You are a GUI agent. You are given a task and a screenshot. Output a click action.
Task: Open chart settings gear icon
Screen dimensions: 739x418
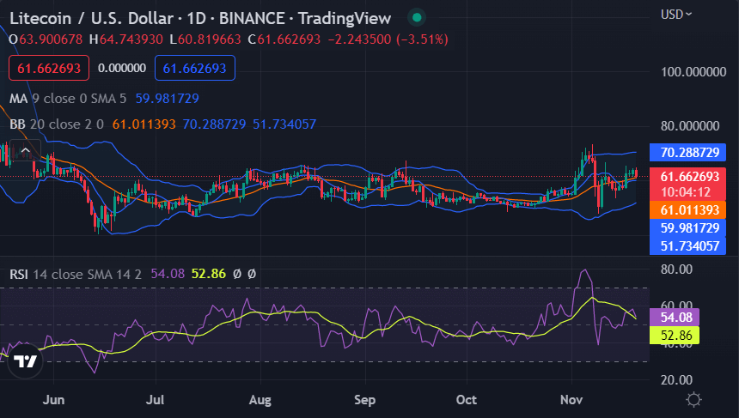pos(693,400)
